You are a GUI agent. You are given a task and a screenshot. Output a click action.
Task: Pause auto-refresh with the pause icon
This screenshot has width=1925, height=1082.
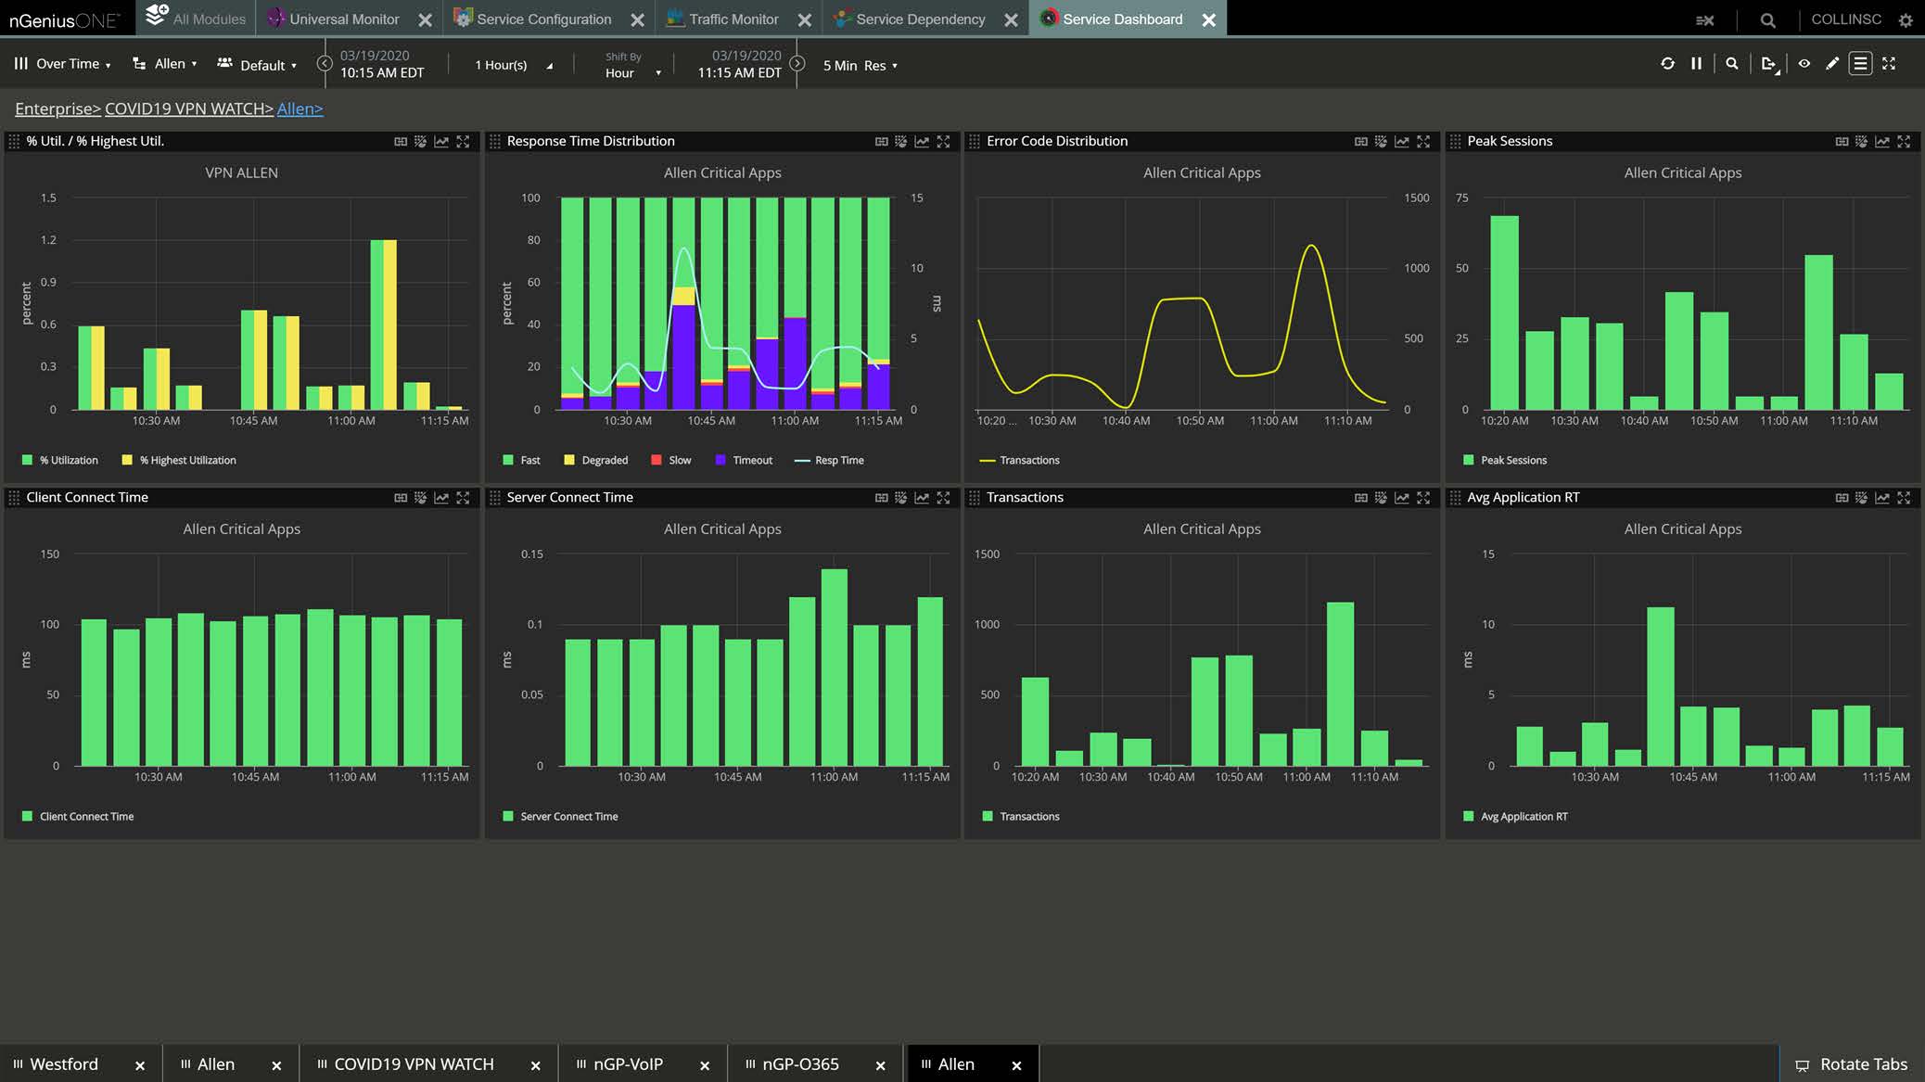1696,64
